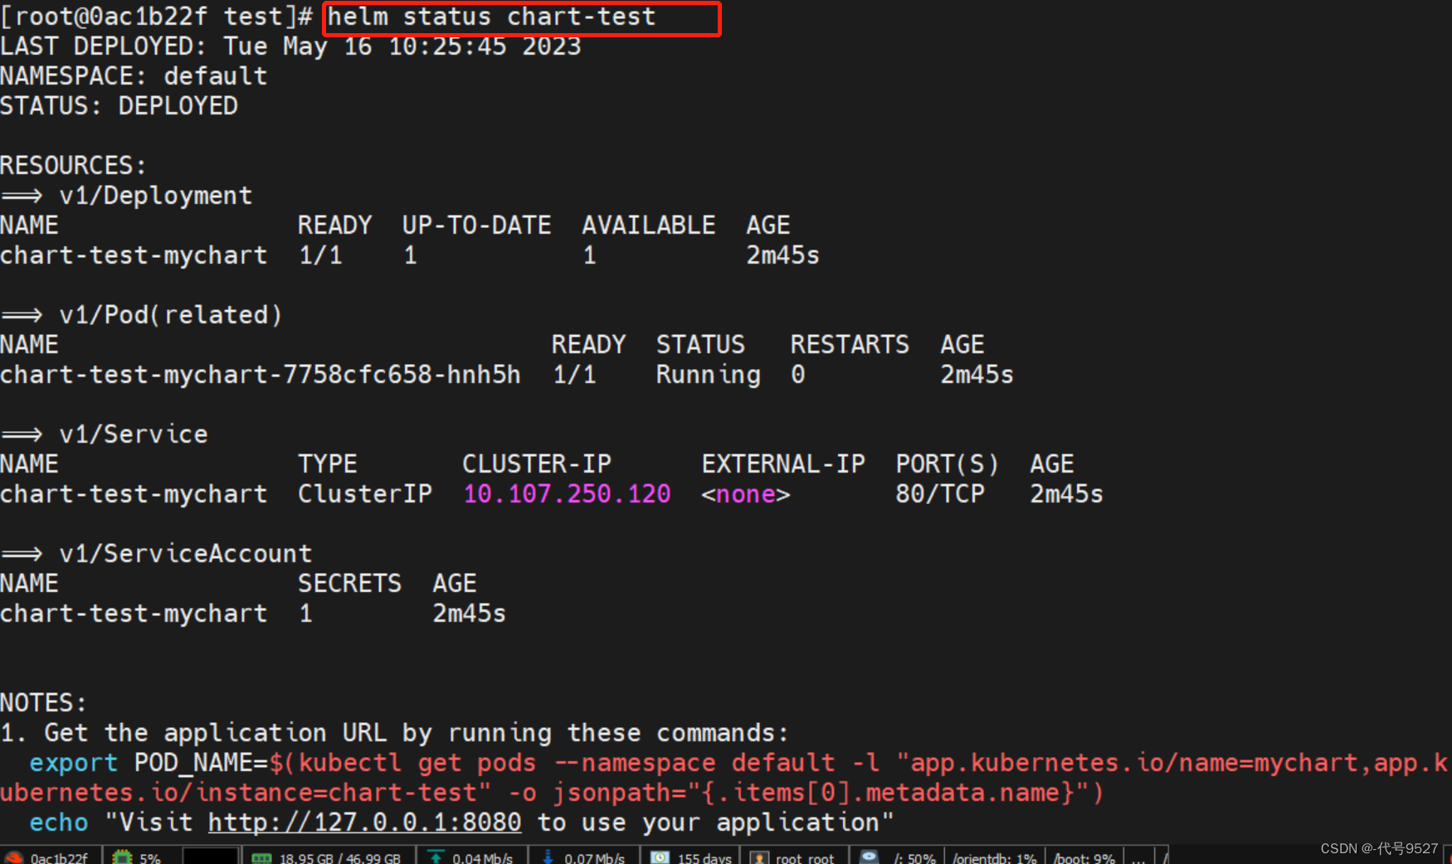Image resolution: width=1452 pixels, height=864 pixels.
Task: Click the 'v1/ServiceAccount' section header
Action: pyautogui.click(x=186, y=554)
